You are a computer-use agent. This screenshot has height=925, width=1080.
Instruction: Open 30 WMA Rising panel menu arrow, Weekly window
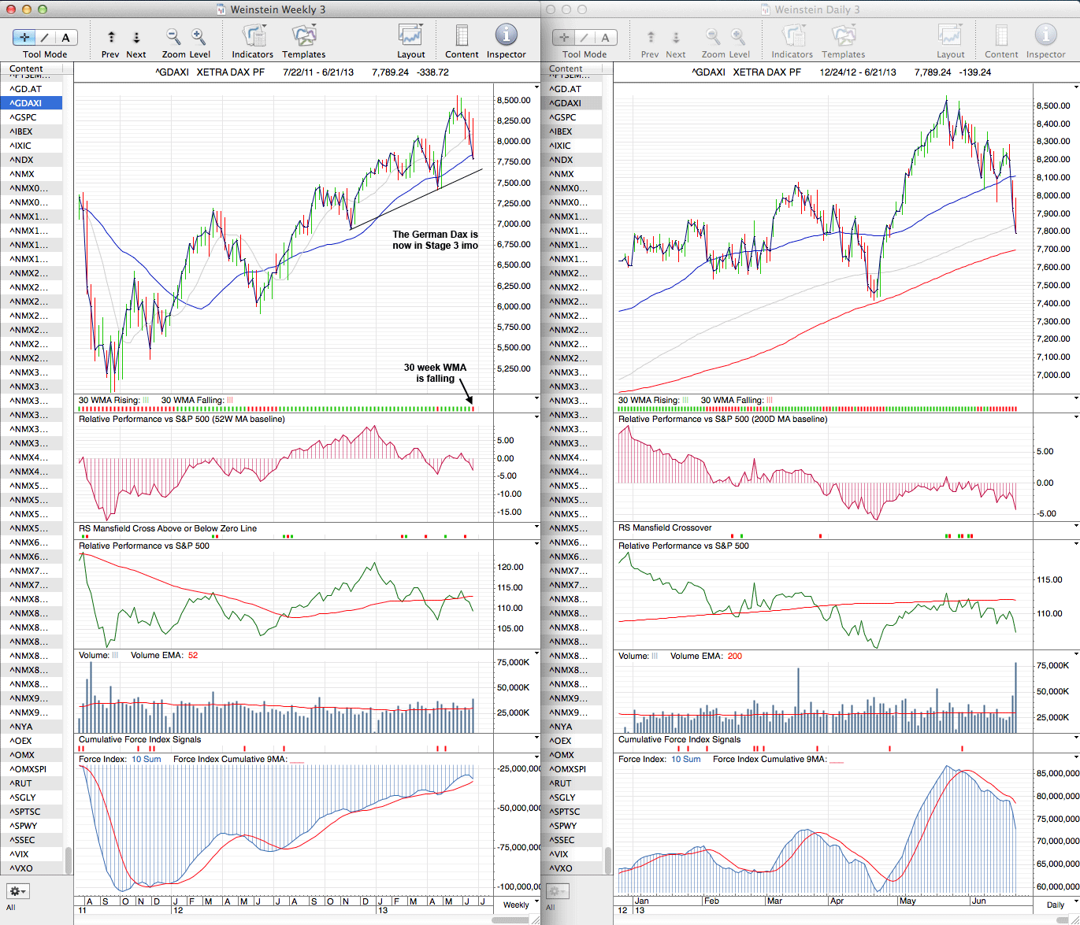[536, 398]
